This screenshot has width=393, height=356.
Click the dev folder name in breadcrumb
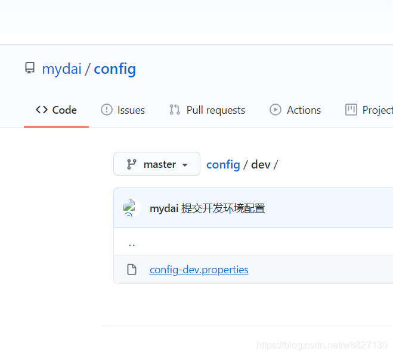pos(261,165)
